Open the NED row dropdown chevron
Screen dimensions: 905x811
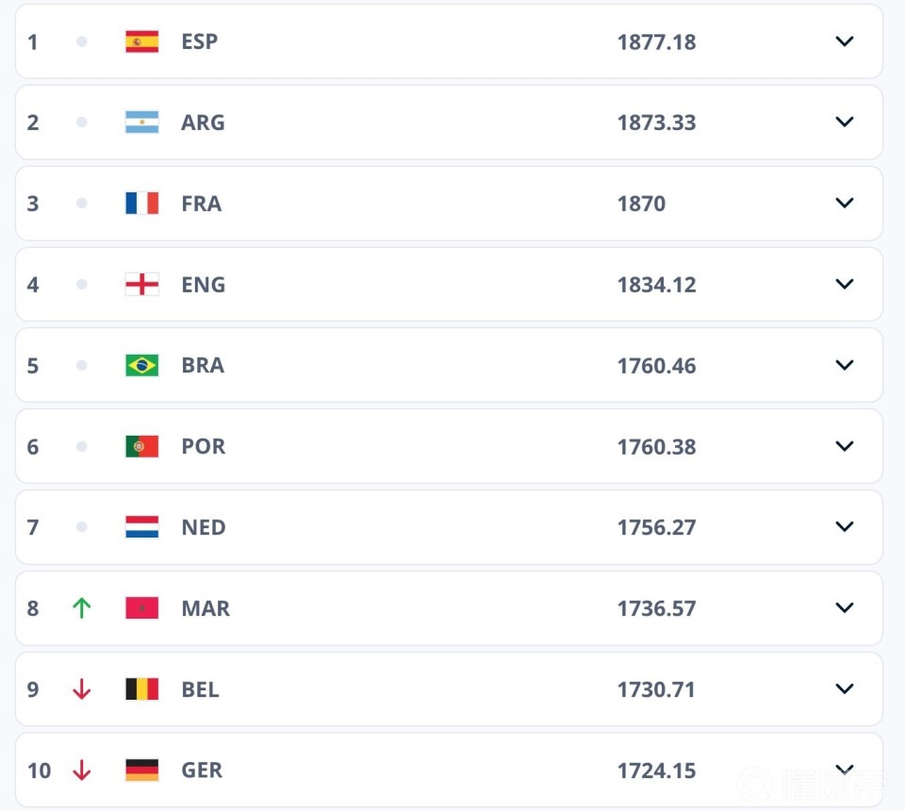(845, 527)
